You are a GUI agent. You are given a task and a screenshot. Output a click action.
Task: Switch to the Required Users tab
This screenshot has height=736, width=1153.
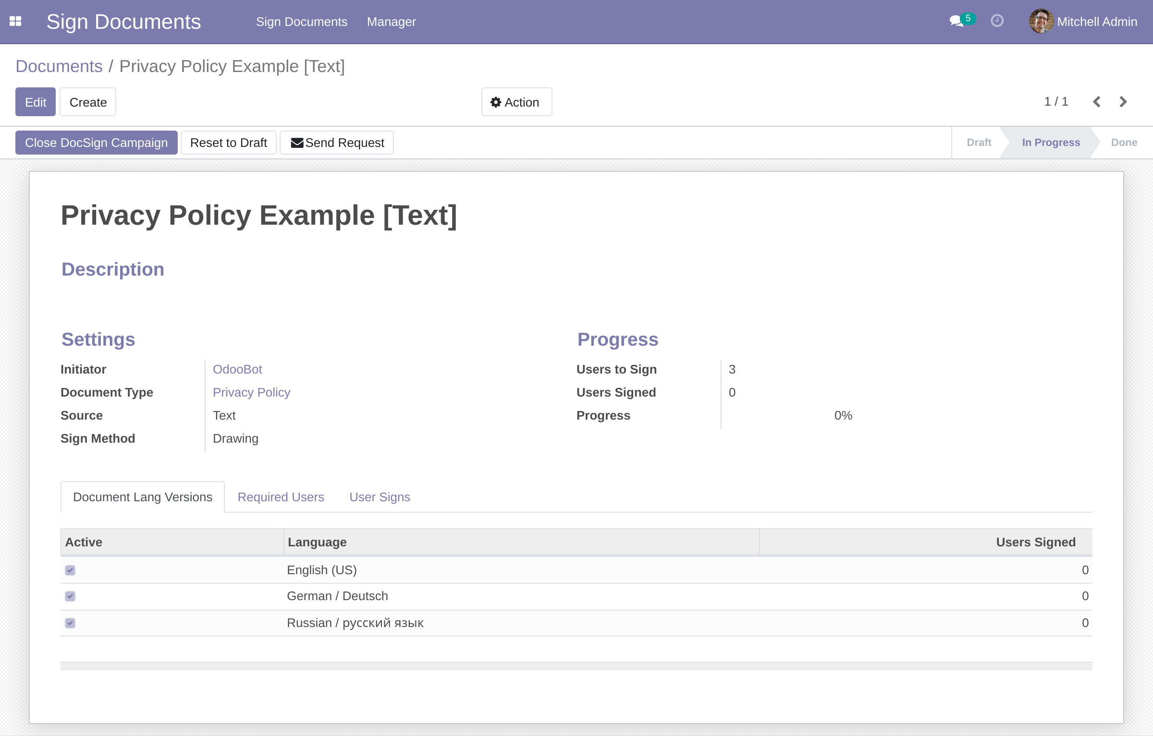(281, 497)
